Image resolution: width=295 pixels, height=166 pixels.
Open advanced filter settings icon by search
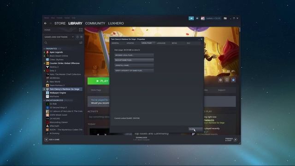coord(81,43)
